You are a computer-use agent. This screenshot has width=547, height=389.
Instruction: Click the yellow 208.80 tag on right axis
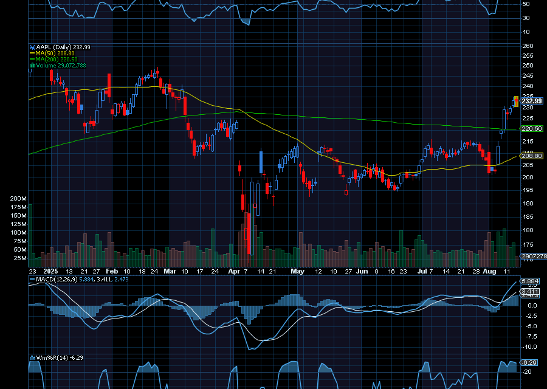[x=532, y=156]
